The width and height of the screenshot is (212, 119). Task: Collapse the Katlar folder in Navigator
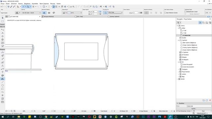pos(178,28)
